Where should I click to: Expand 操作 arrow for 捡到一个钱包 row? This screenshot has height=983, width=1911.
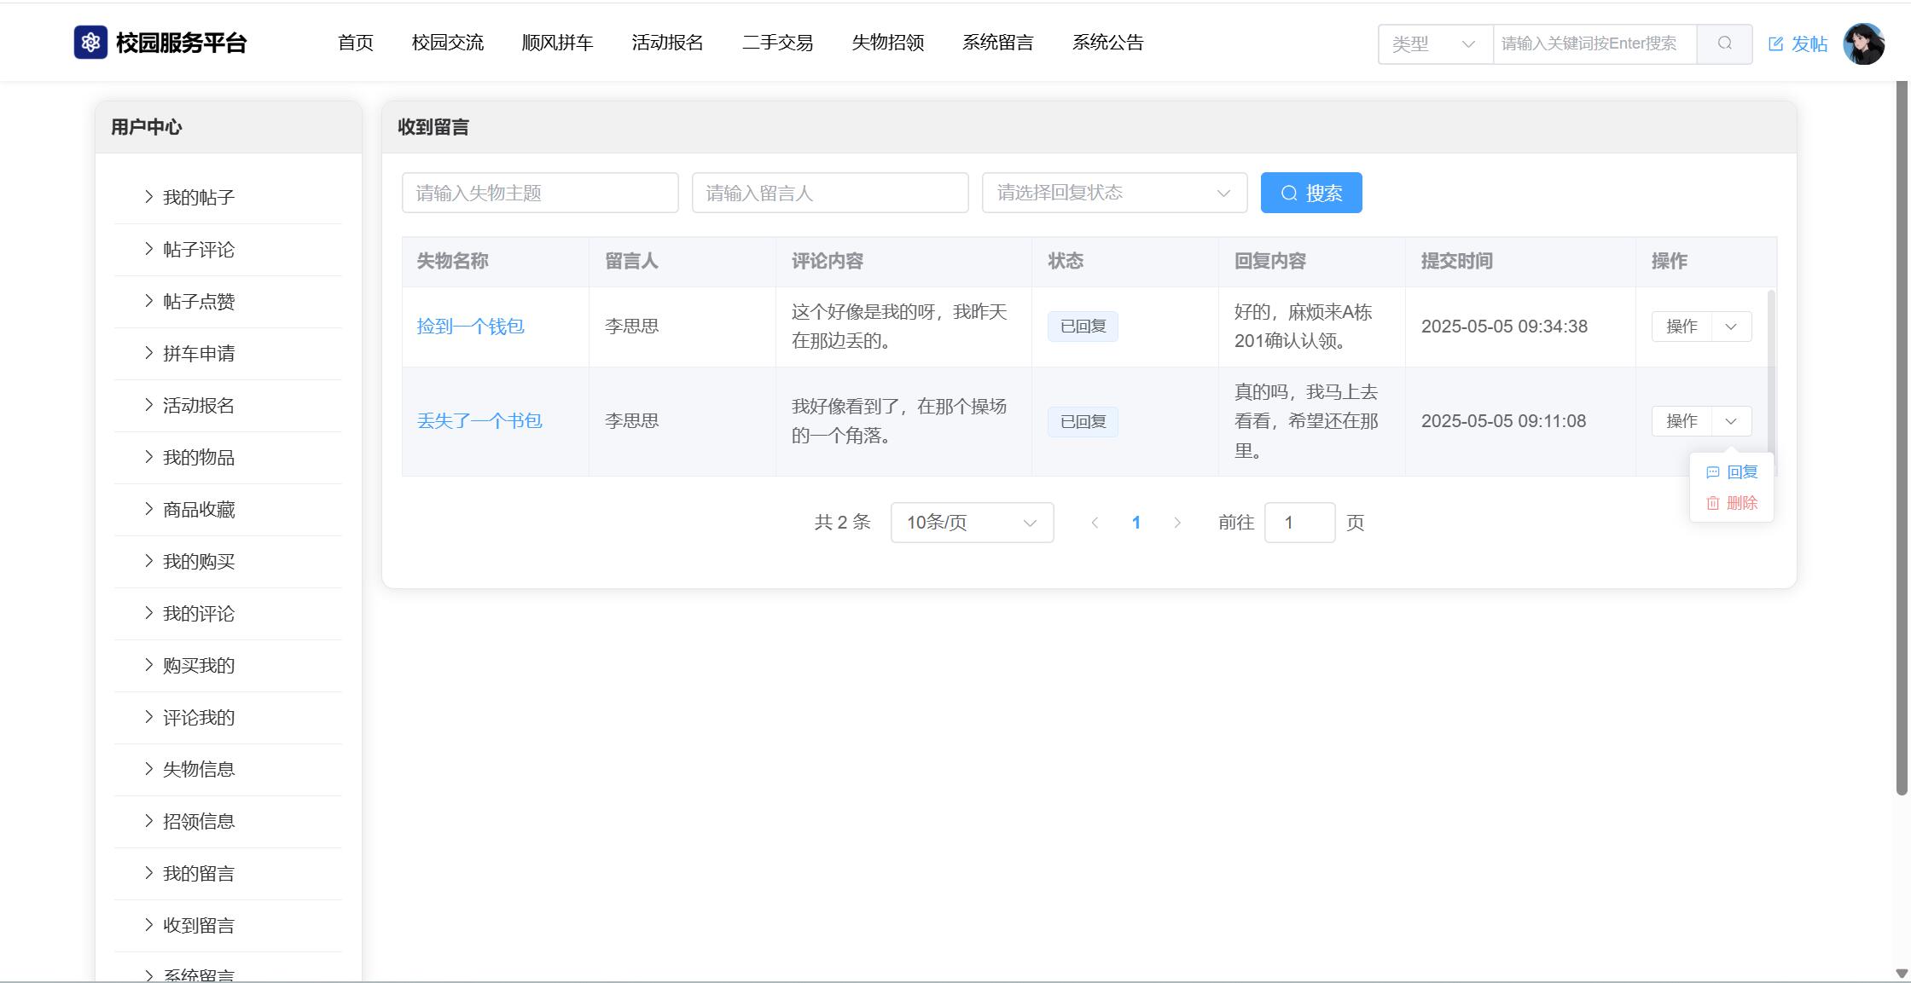tap(1731, 327)
